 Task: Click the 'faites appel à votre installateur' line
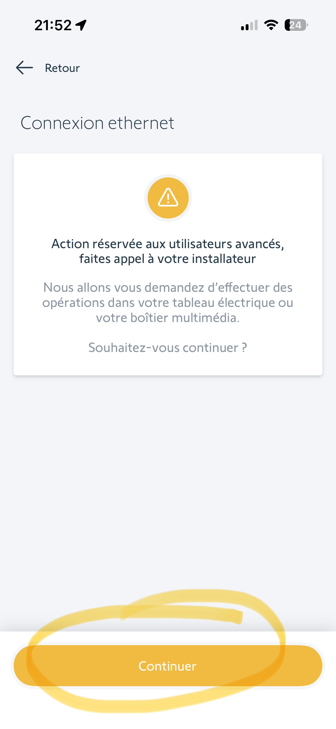click(x=168, y=259)
